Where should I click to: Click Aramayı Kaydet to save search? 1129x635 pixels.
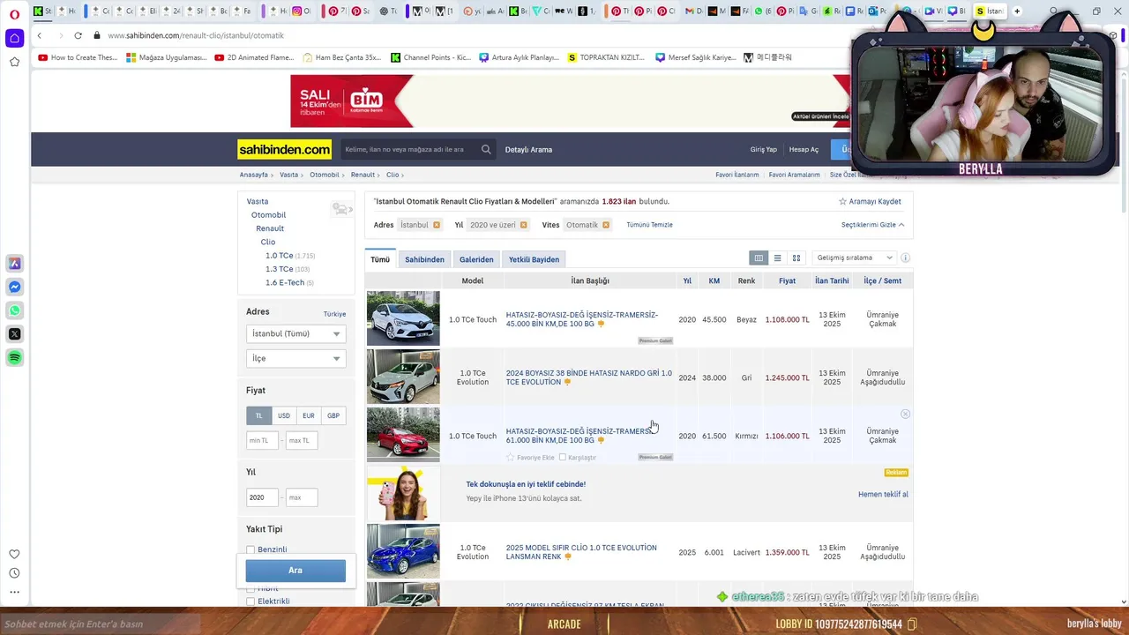[x=870, y=202]
